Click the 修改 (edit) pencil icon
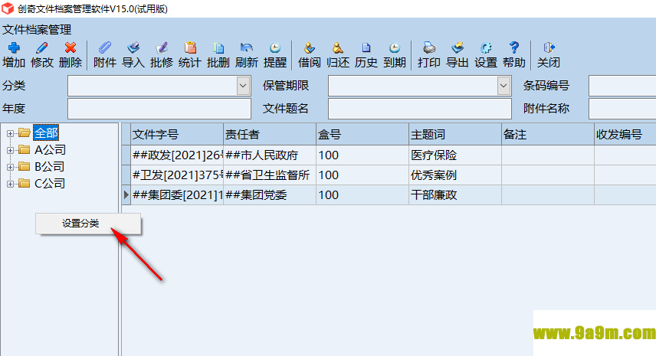 pyautogui.click(x=42, y=48)
